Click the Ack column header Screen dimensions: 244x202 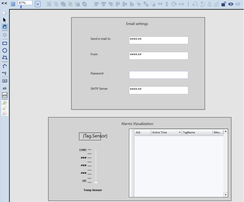click(x=142, y=132)
